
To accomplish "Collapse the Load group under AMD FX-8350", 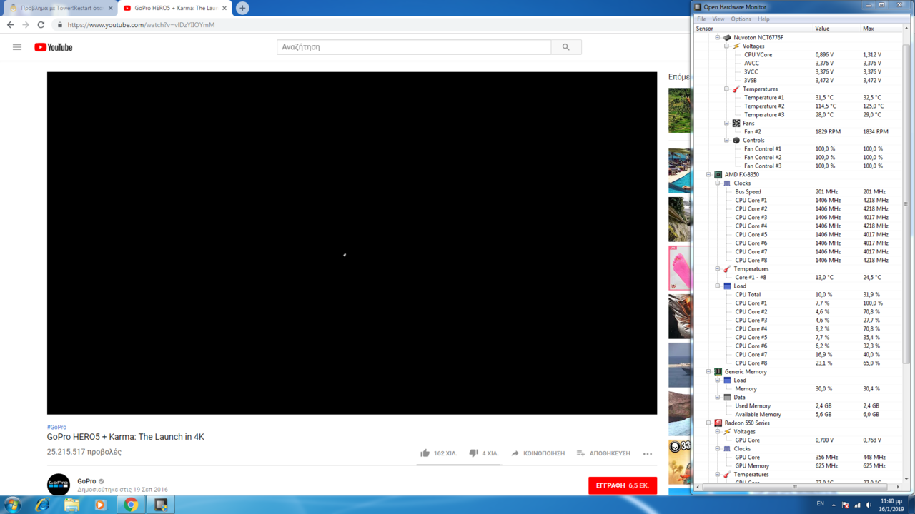I will tap(718, 286).
